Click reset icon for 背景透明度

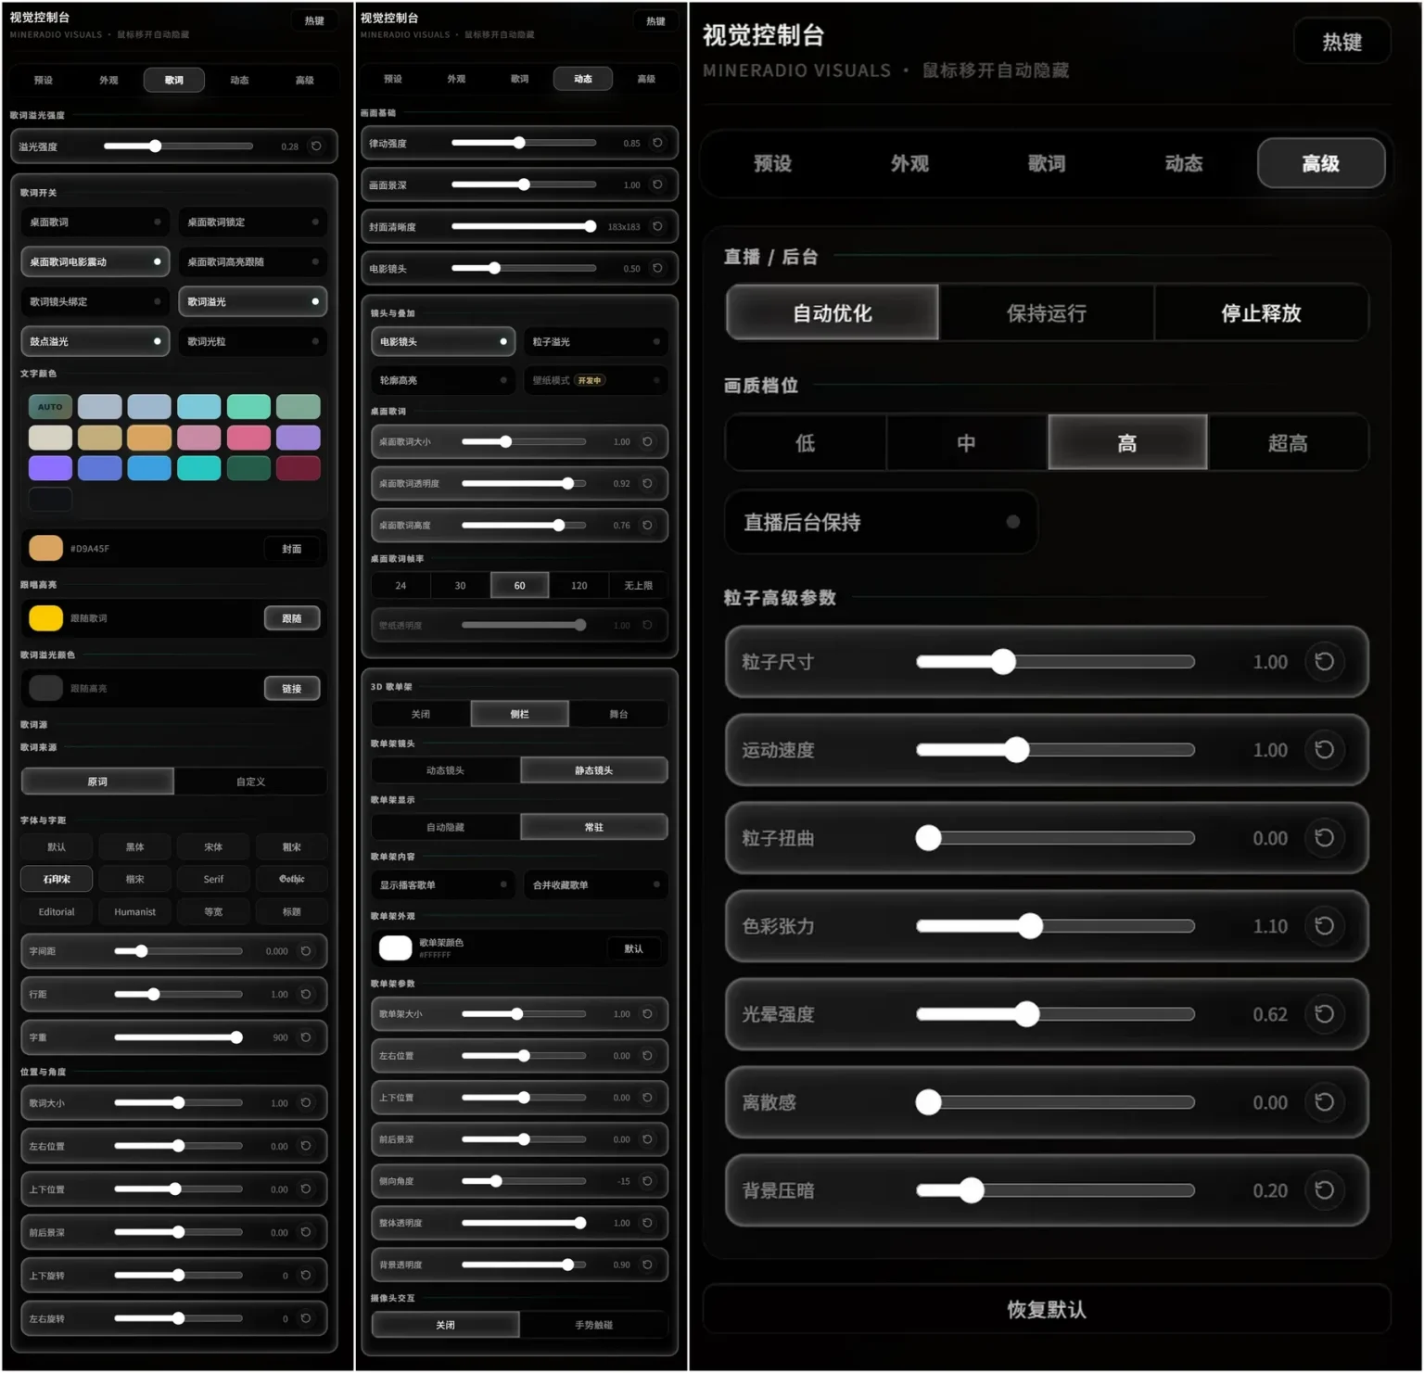(x=647, y=1265)
